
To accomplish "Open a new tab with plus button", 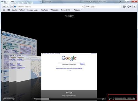I will tap(120, 2).
